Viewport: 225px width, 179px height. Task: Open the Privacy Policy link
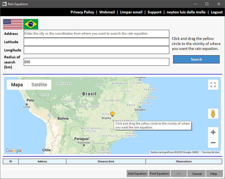click(82, 12)
